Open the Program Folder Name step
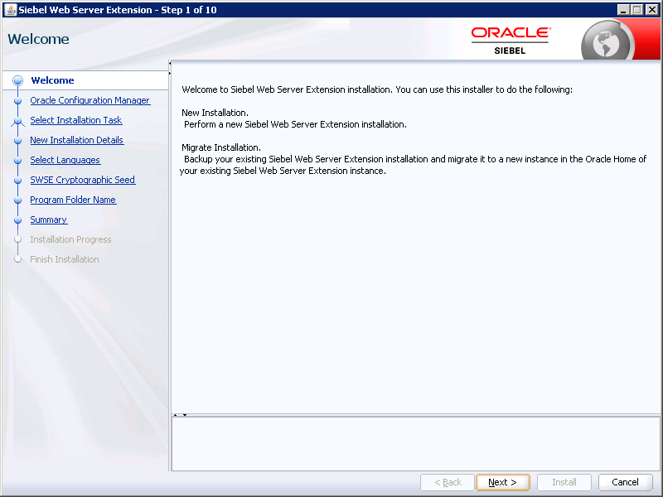This screenshot has height=497, width=663. [73, 200]
